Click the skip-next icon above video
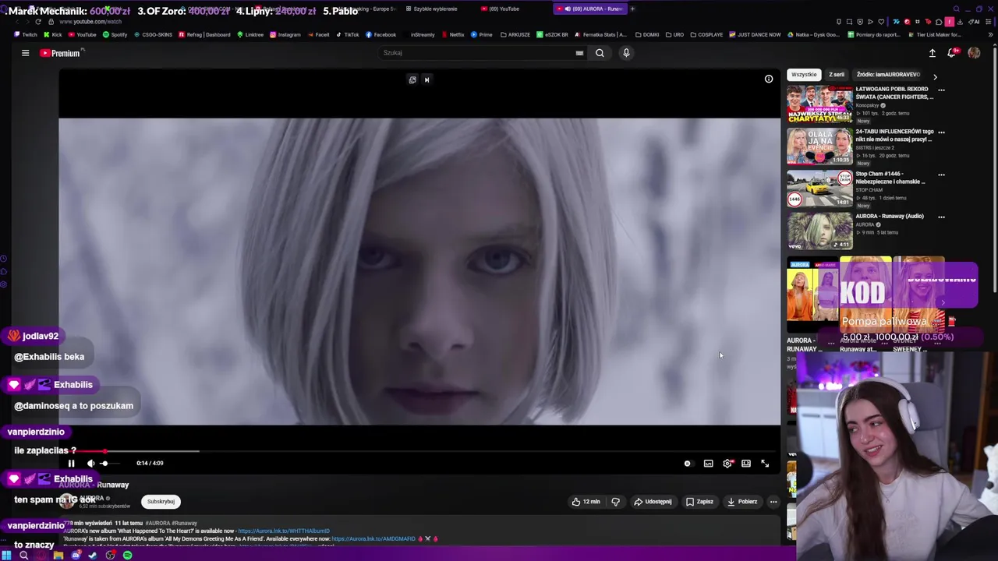The width and height of the screenshot is (998, 561). point(426,79)
